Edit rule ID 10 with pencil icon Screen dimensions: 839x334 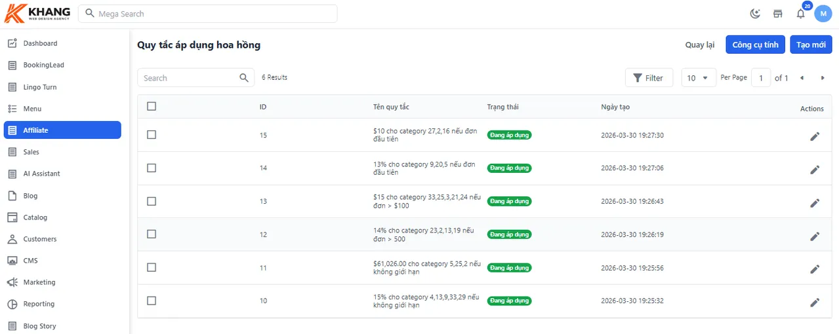click(x=815, y=303)
